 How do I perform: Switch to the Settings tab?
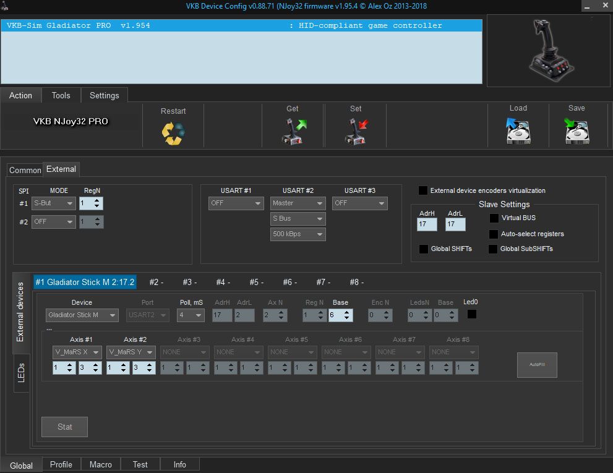[x=104, y=95]
